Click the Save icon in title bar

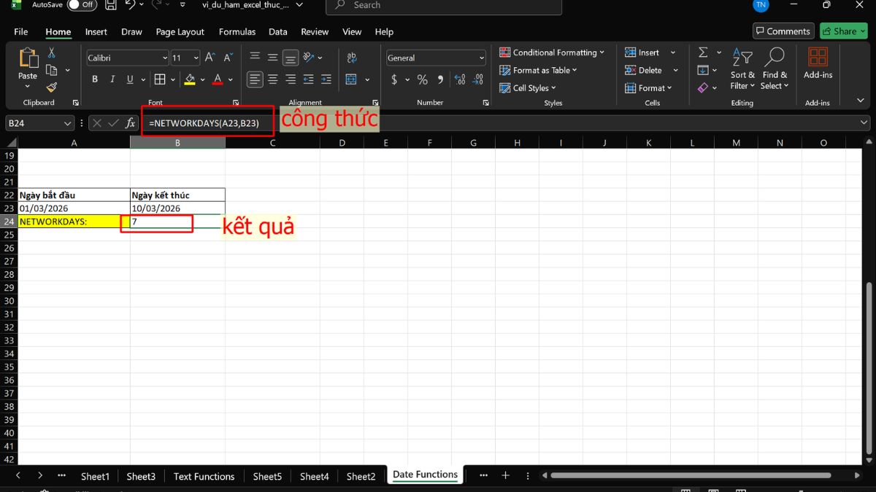tap(111, 5)
